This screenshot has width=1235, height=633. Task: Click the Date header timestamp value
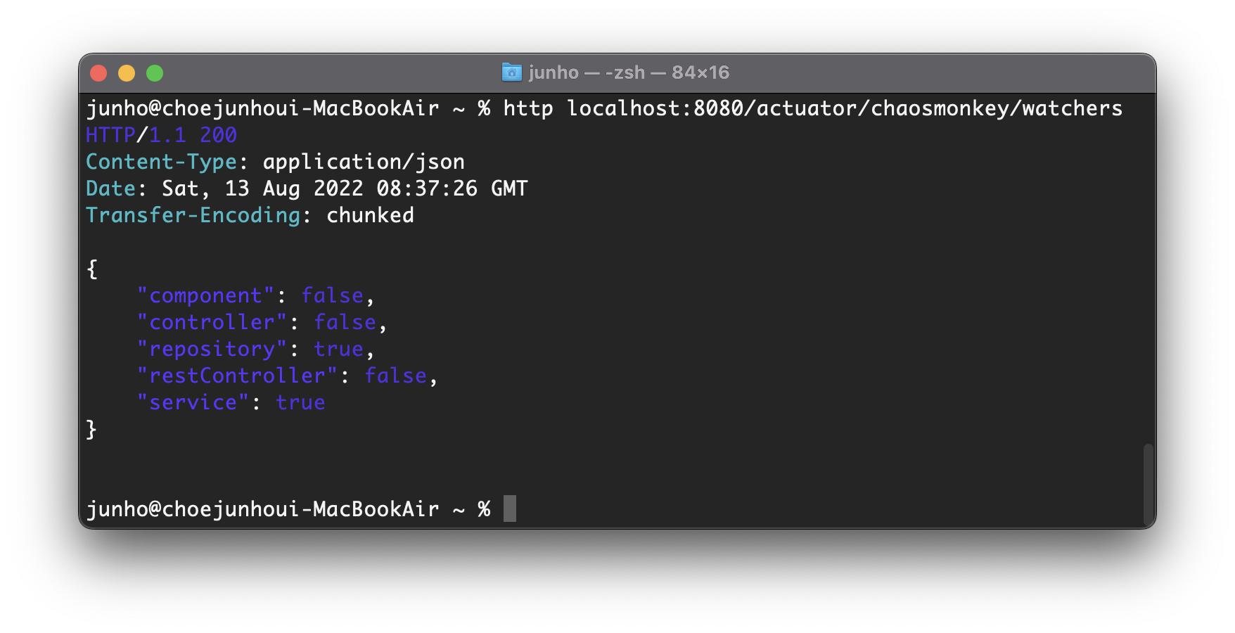pos(345,188)
